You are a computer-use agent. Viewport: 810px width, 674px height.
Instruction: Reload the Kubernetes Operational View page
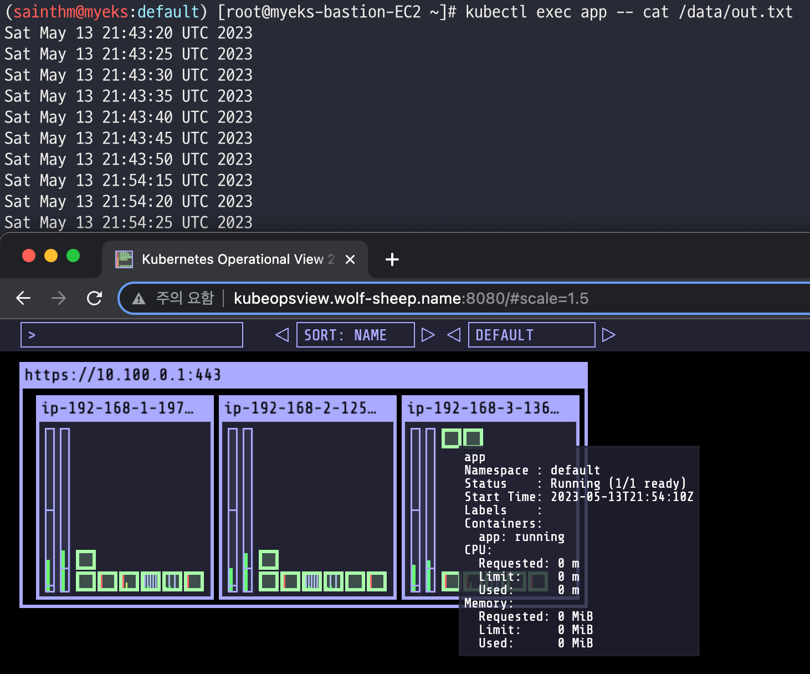point(95,298)
